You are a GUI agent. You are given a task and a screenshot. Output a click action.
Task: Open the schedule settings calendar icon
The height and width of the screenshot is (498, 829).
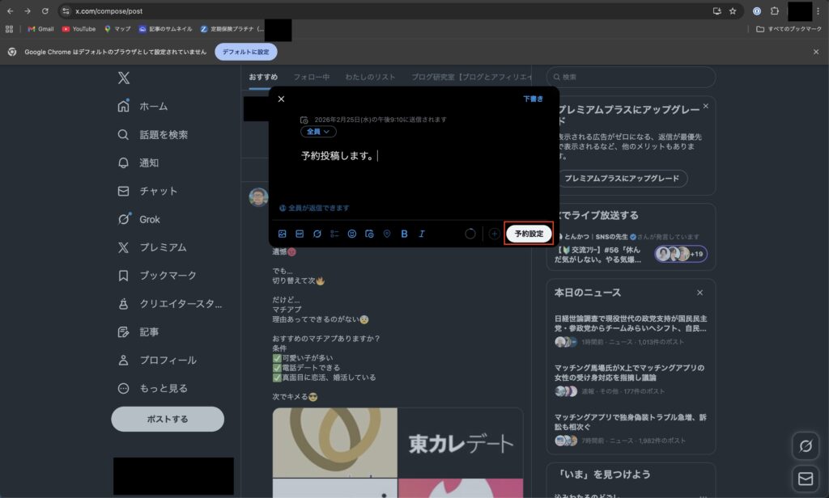371,233
